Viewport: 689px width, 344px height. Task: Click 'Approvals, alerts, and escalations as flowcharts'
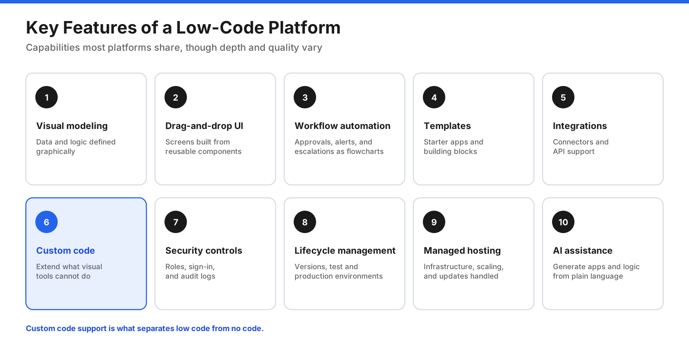pos(339,147)
